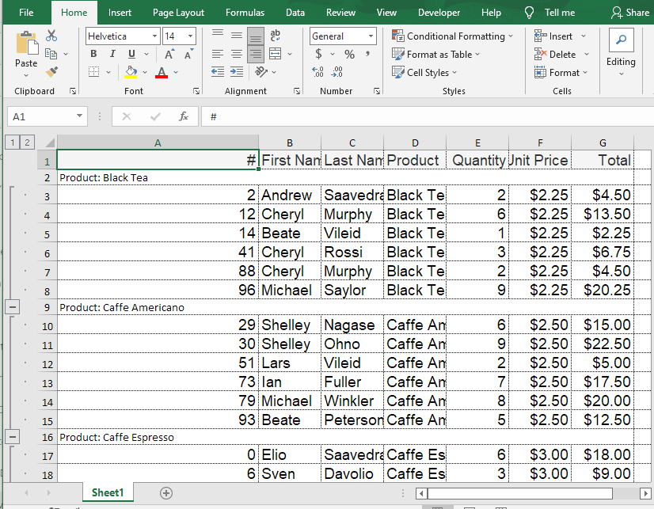Toggle Bold formatting
The height and width of the screenshot is (509, 654).
93,54
